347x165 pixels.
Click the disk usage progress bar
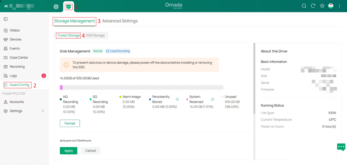point(142,87)
